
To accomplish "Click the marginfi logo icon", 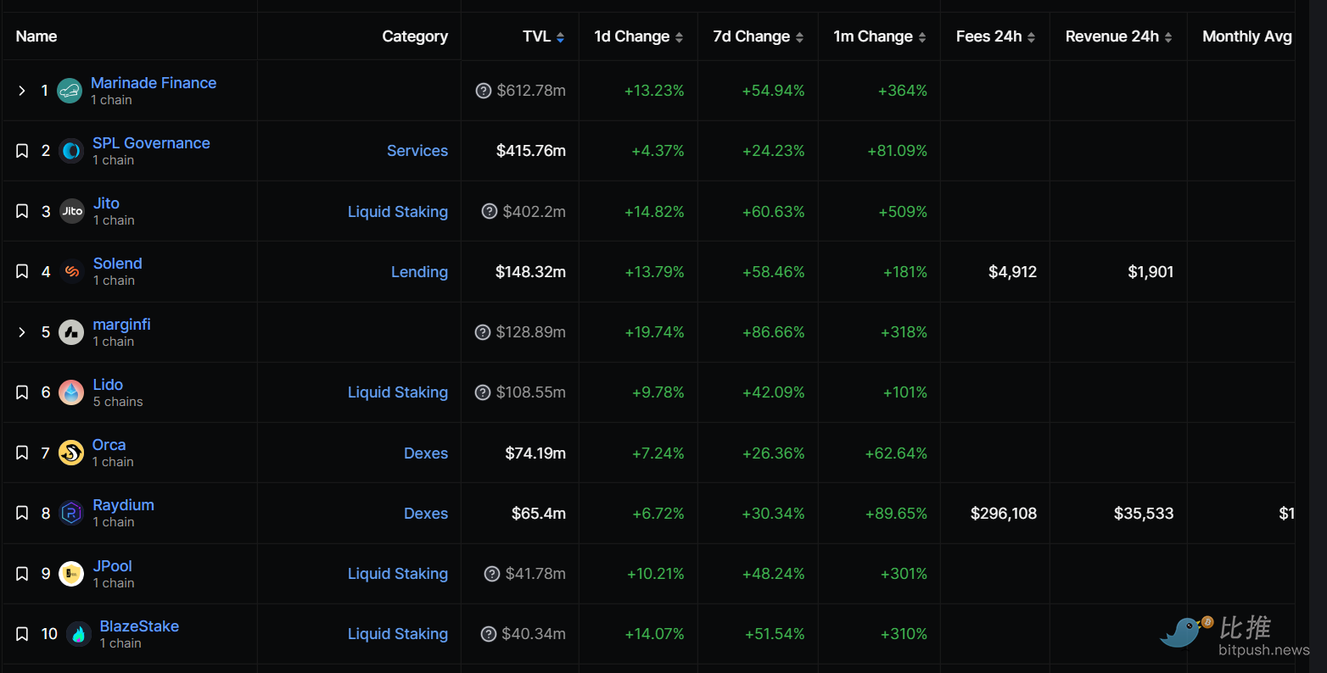I will pyautogui.click(x=71, y=332).
